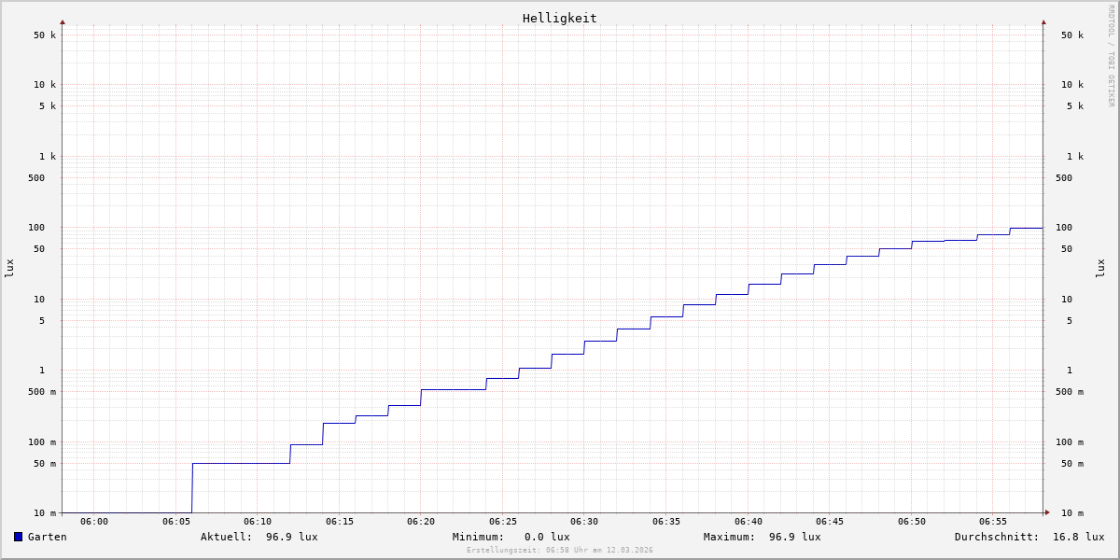Click the red arrow at x-axis right end
Image resolution: width=1120 pixels, height=560 pixels.
[x=1047, y=512]
